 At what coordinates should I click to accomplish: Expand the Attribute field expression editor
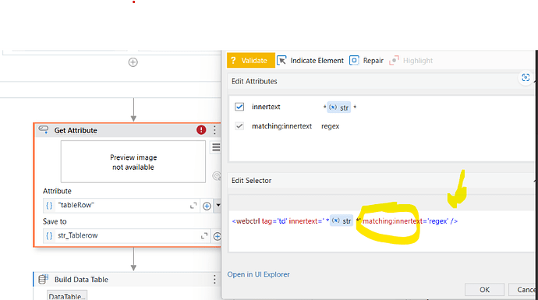point(193,206)
